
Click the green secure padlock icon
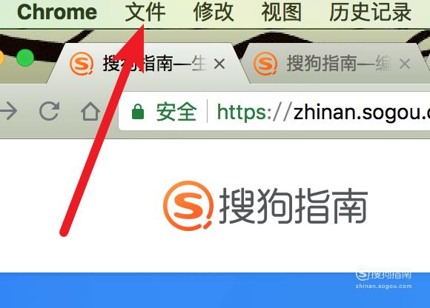tap(138, 111)
